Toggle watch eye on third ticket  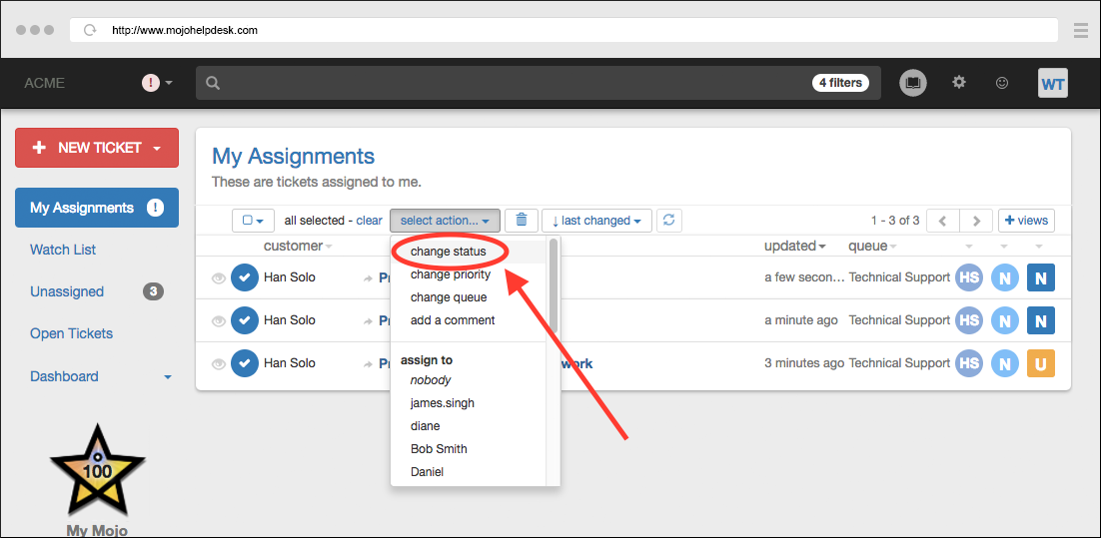click(219, 364)
